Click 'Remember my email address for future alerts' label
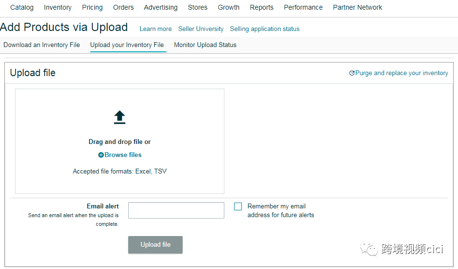The width and height of the screenshot is (458, 269). [281, 211]
